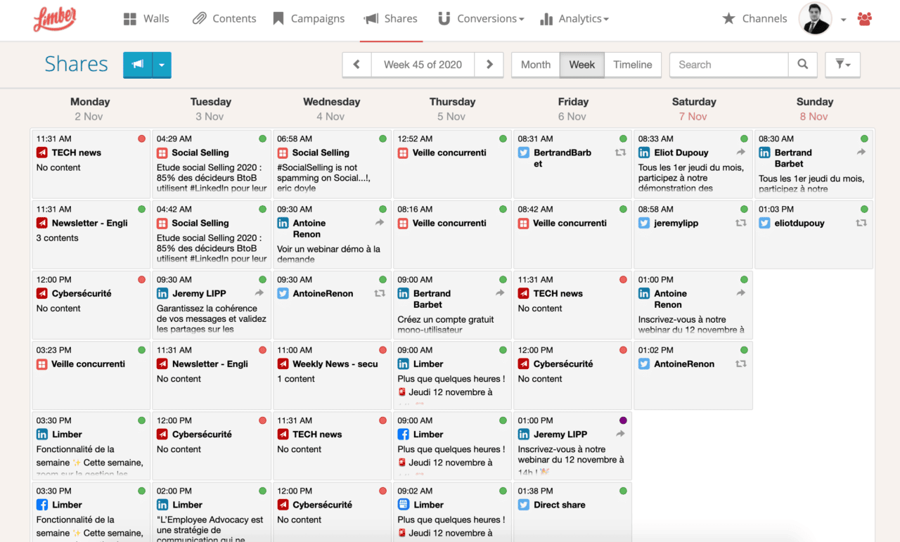This screenshot has width=900, height=542.
Task: Switch to Week view
Action: click(582, 65)
